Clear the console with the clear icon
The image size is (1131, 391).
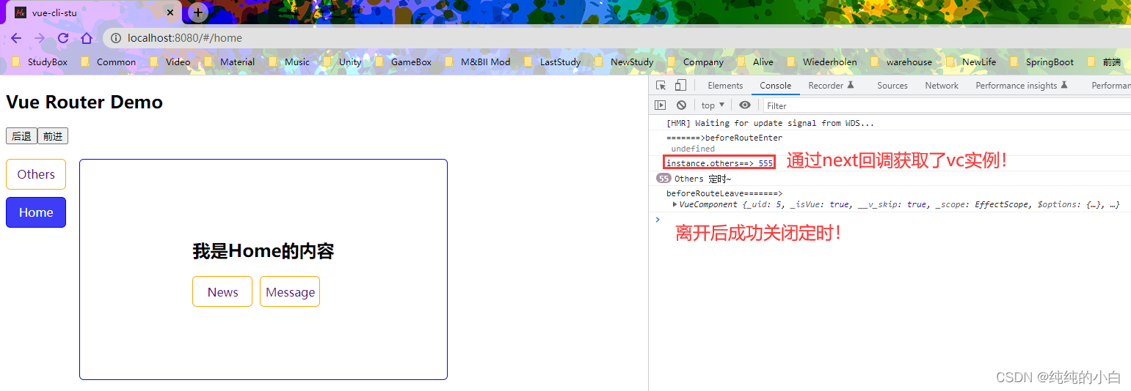pos(681,105)
